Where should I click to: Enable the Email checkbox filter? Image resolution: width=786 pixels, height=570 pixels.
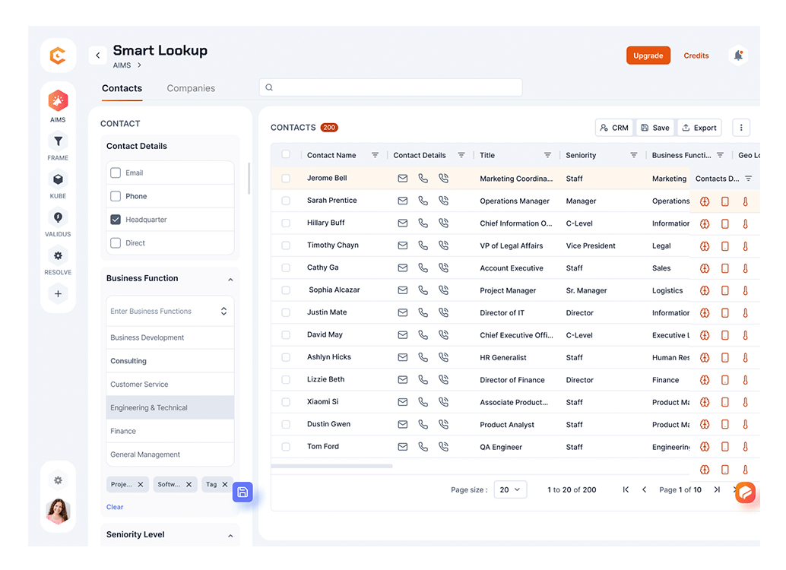coord(116,173)
